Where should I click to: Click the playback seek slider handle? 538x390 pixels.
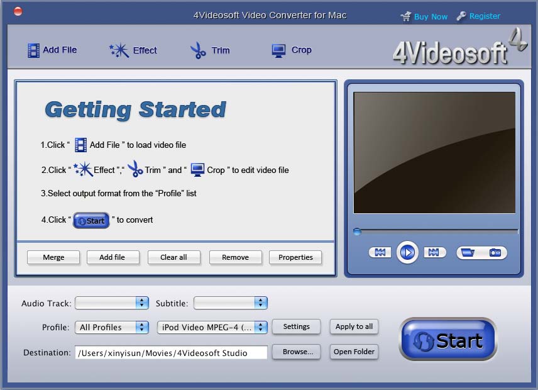pos(357,231)
